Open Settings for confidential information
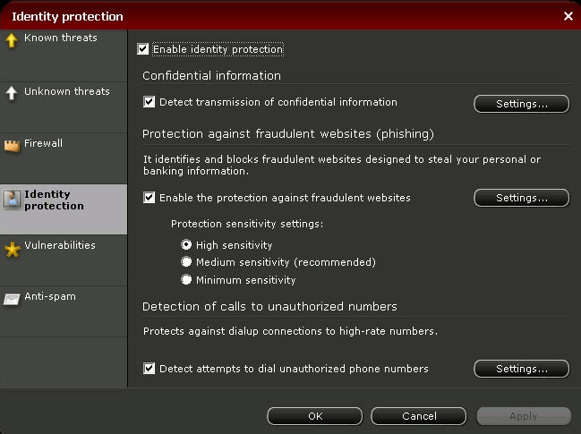The image size is (581, 434). (x=521, y=104)
